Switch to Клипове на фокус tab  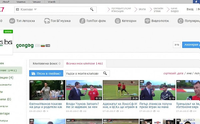46,63
